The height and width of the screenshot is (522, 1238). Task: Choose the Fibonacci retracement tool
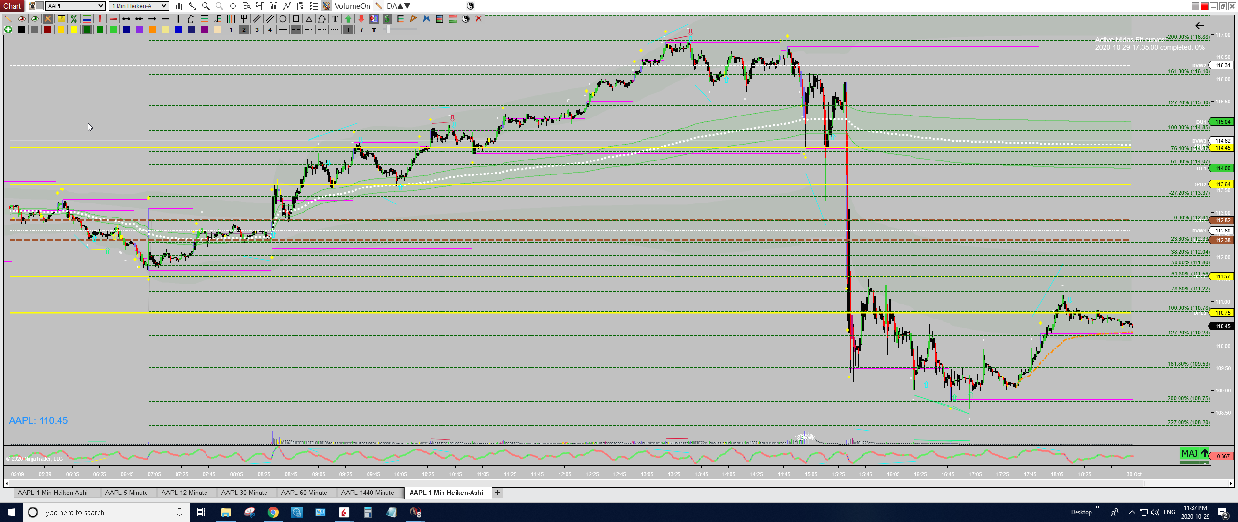coord(205,19)
